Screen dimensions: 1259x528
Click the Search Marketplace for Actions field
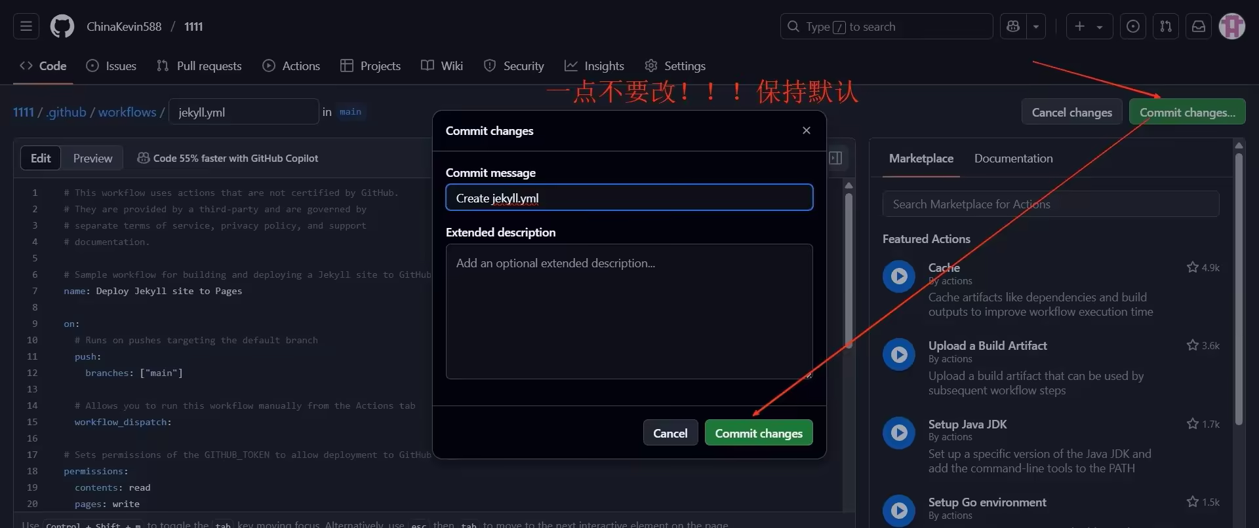click(x=1051, y=204)
